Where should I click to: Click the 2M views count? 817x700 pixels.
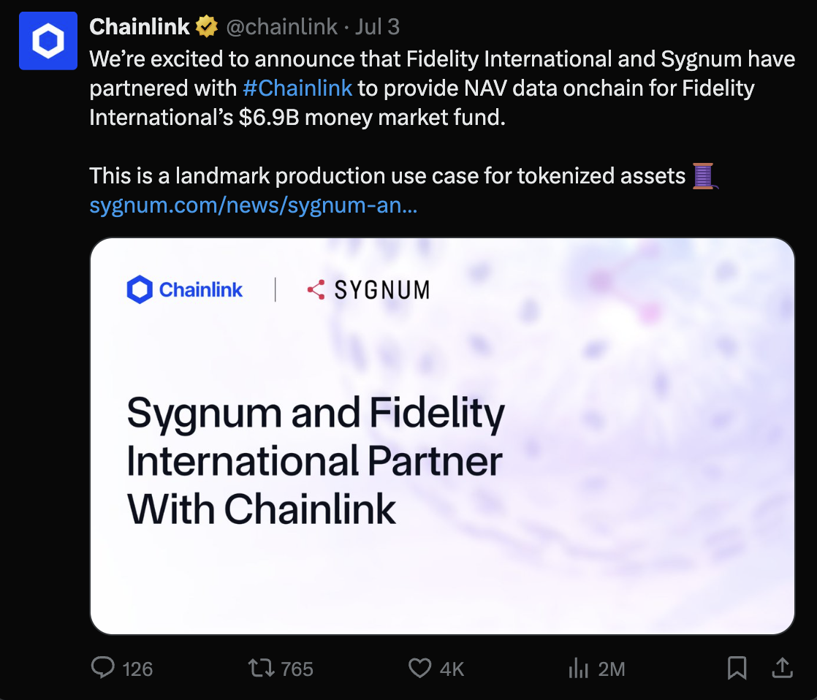[611, 669]
